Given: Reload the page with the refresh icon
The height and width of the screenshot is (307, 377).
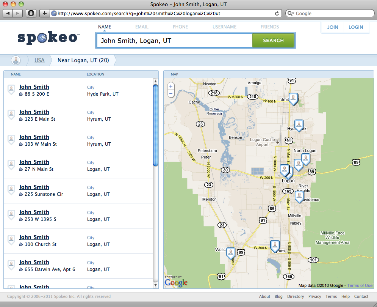Looking at the screenshot, I should click(277, 14).
